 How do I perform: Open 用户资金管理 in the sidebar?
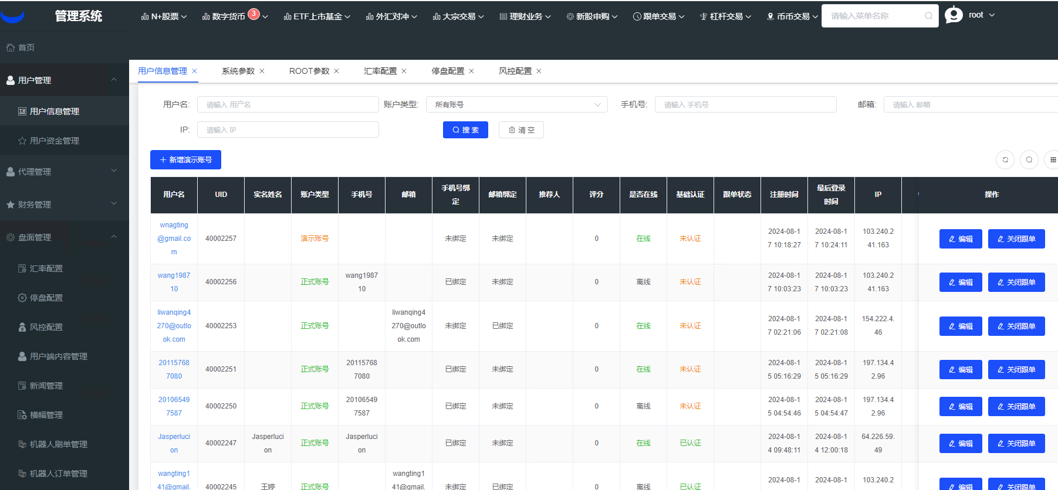tap(54, 141)
